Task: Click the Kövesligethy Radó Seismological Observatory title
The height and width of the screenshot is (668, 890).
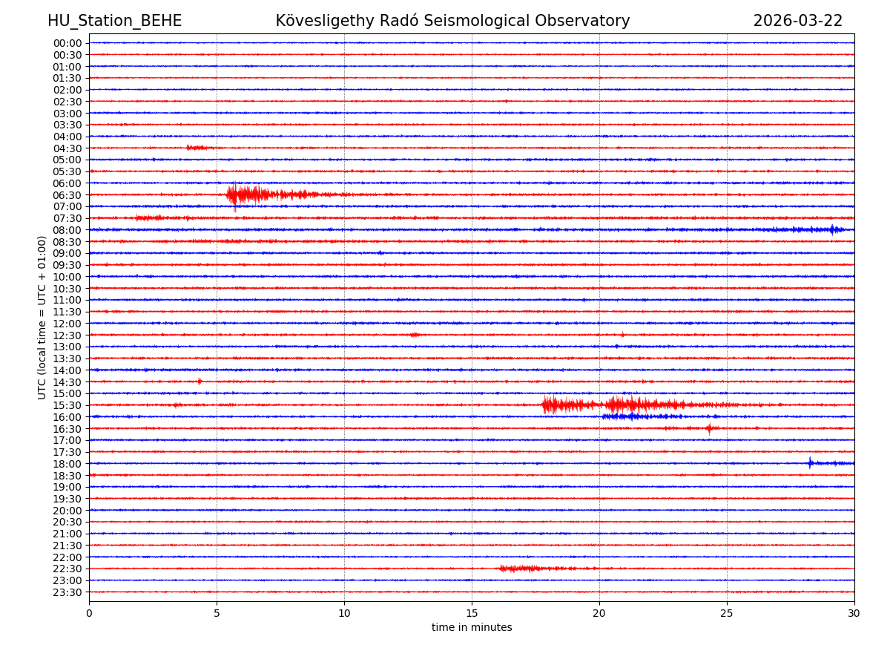Action: pyautogui.click(x=452, y=21)
